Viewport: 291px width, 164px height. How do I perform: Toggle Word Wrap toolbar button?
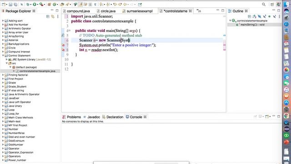(85, 5)
